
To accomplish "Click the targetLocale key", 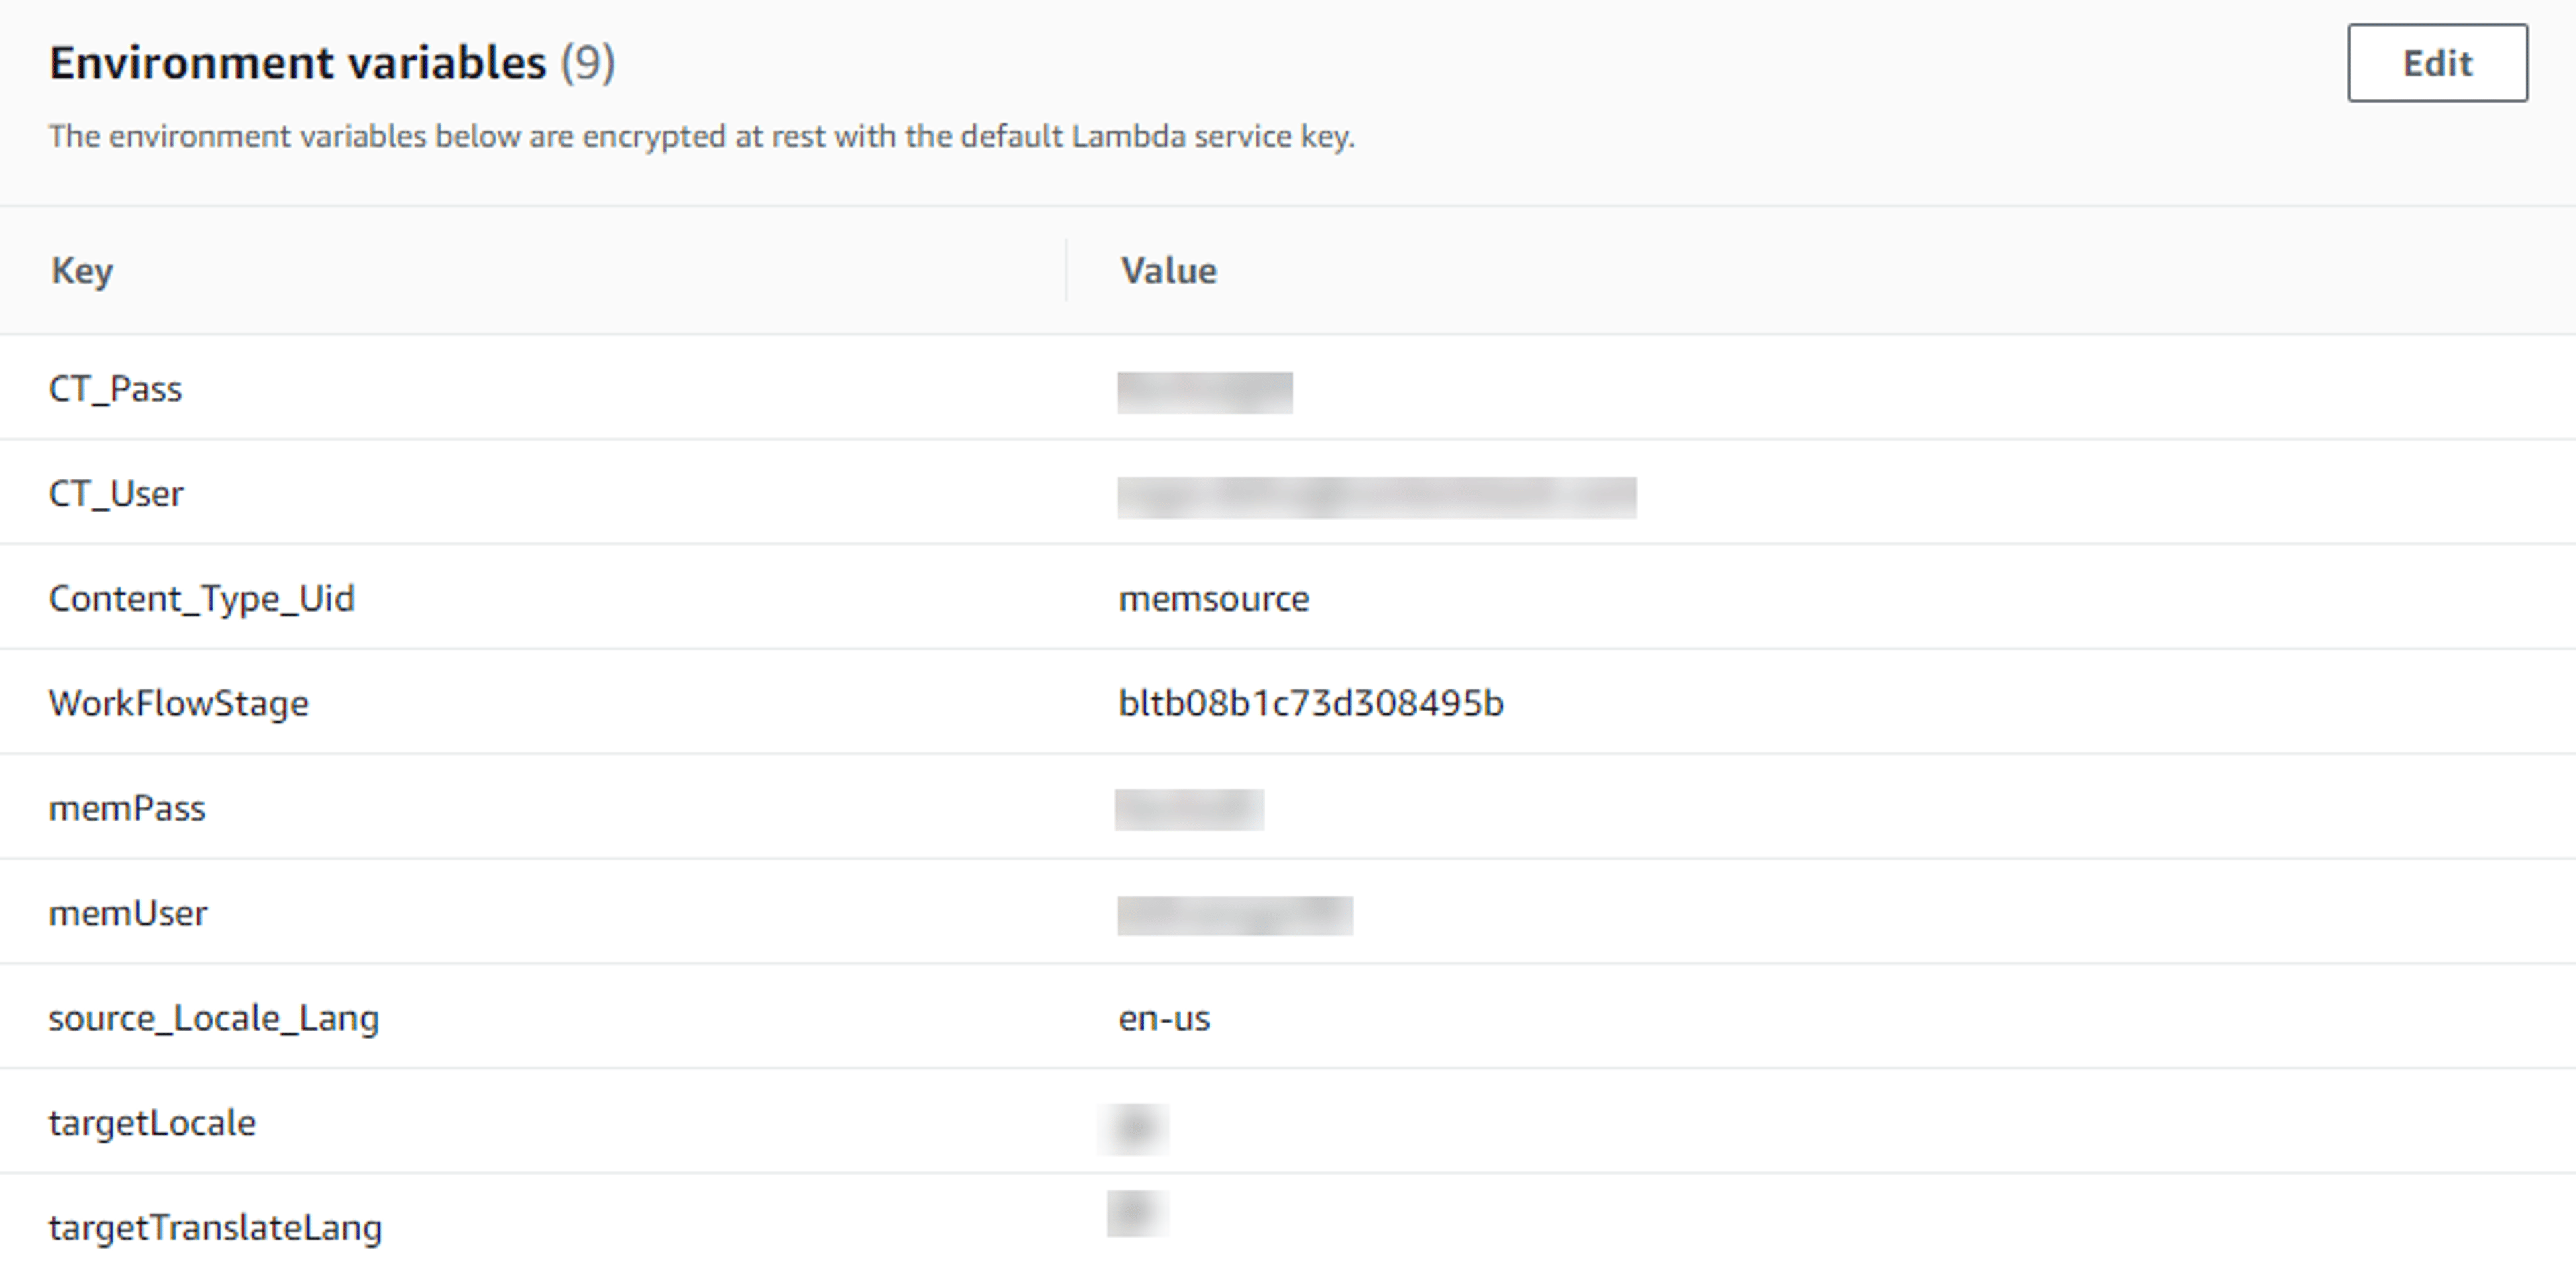I will (x=152, y=1123).
